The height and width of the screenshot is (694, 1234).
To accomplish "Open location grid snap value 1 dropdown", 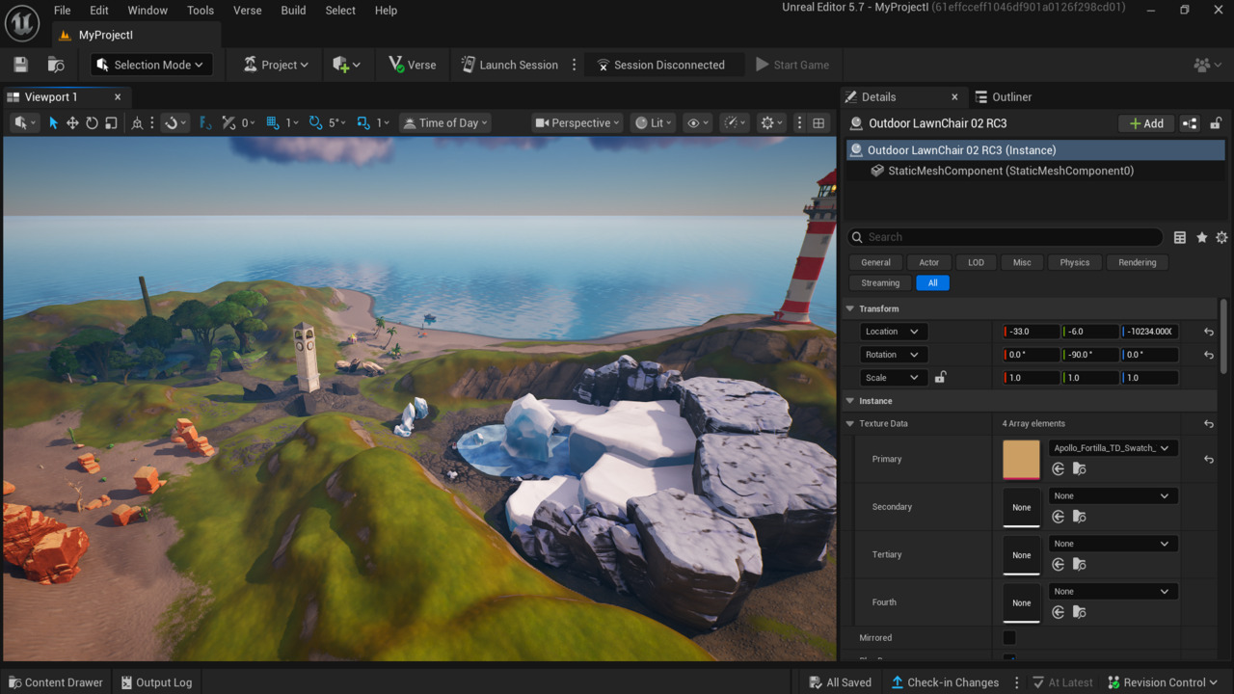I will tap(292, 122).
